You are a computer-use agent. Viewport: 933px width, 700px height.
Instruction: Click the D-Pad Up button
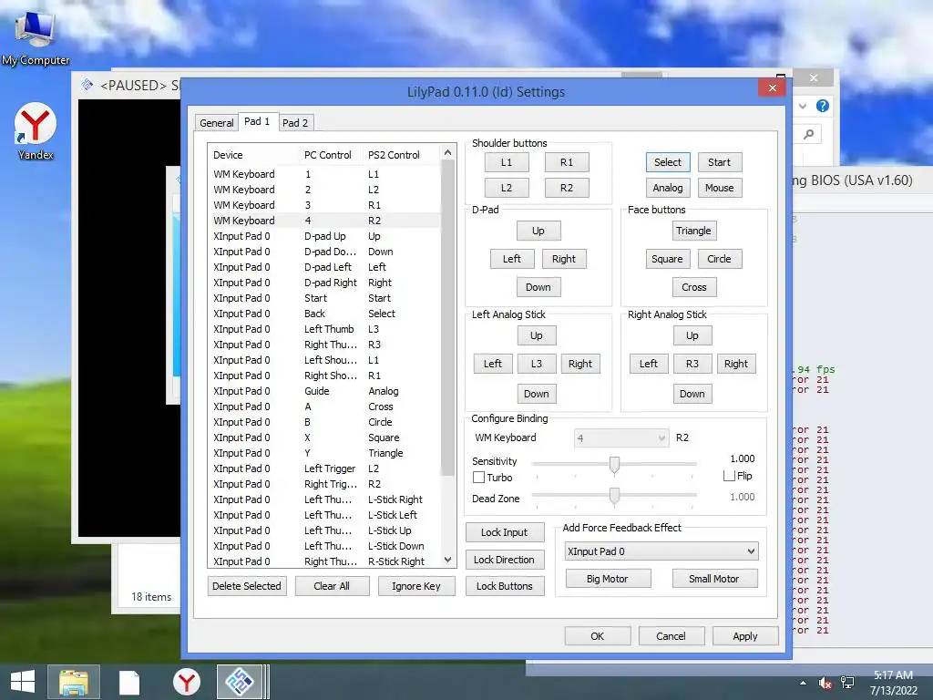pos(538,231)
